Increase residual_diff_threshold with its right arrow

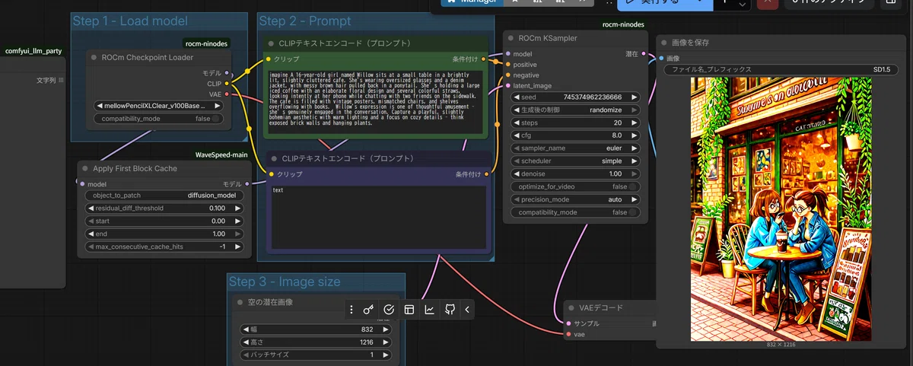[x=238, y=208]
